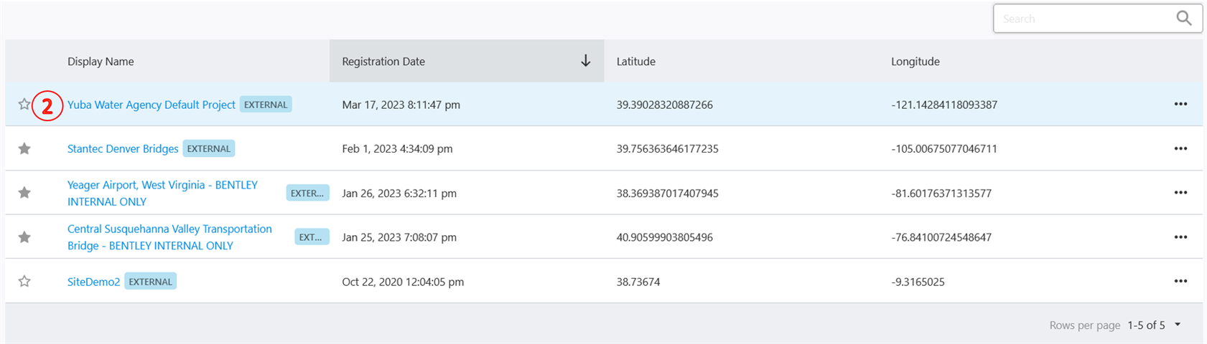Open the SiteDemo2 project link

pos(93,282)
